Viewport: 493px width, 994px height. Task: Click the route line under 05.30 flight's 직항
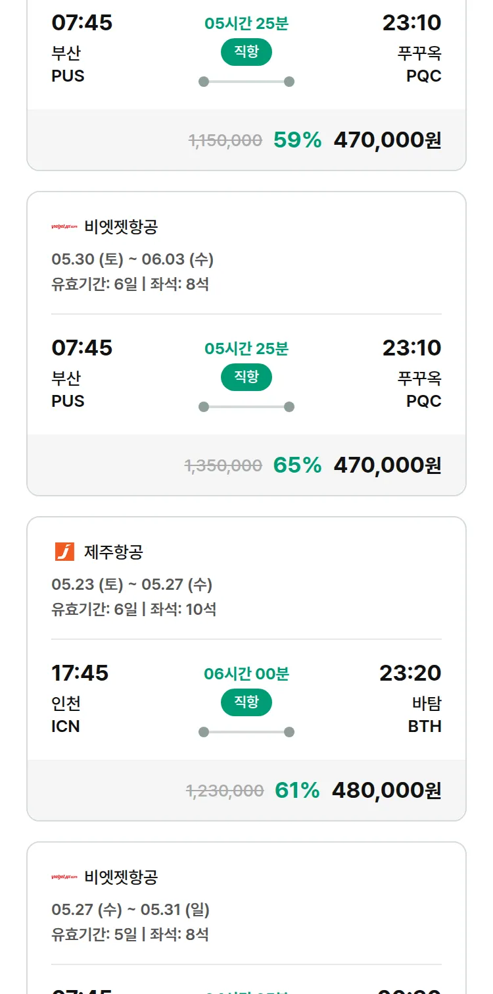(x=246, y=407)
